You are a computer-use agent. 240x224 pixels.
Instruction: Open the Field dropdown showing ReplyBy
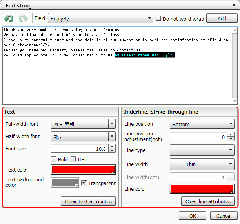[x=100, y=18]
